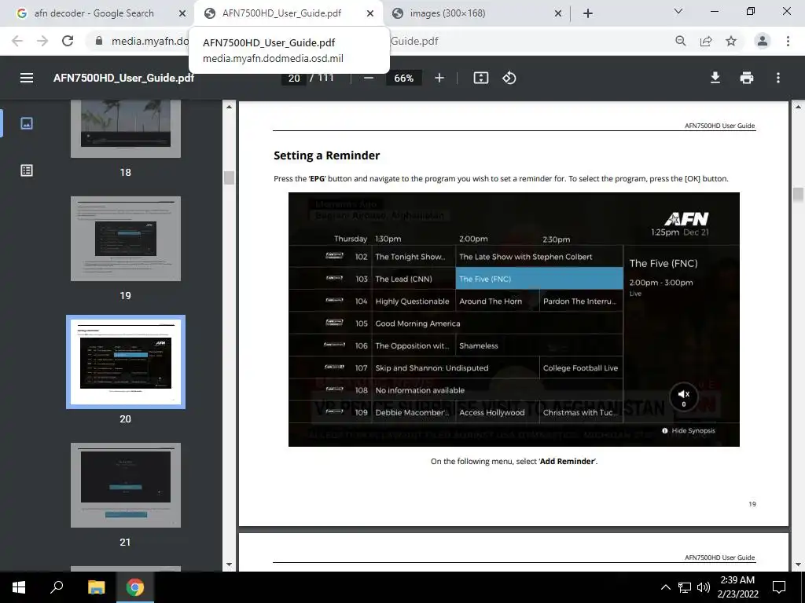
Task: Show document outline view in sidebar
Action: pos(27,170)
